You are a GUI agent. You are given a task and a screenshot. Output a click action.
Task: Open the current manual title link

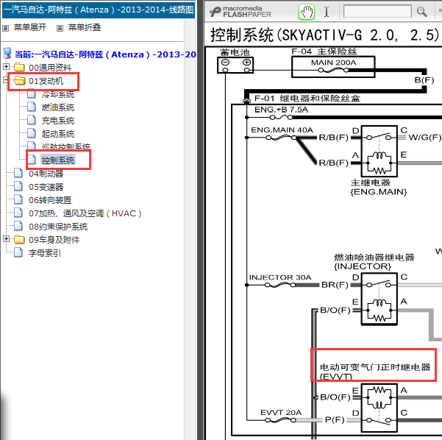coord(105,54)
